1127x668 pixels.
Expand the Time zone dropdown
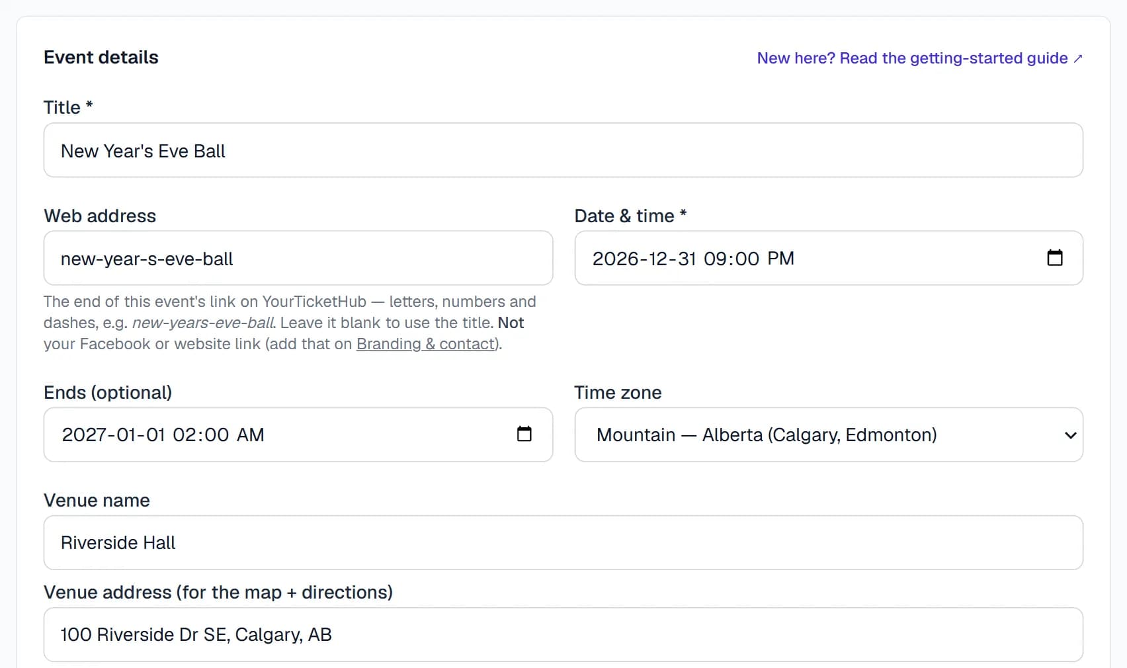pyautogui.click(x=829, y=435)
